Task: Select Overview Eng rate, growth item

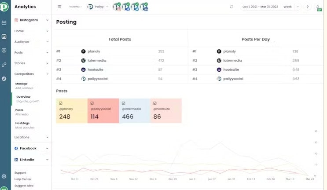Action: point(28,99)
